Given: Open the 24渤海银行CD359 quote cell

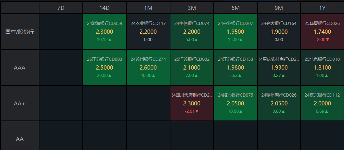Looking at the screenshot, I should coord(105,32).
